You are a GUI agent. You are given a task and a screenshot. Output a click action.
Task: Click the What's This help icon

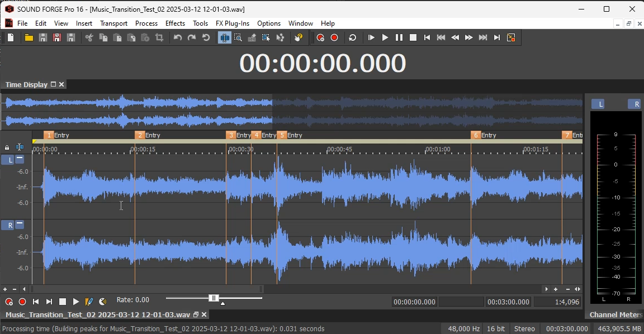tap(299, 38)
